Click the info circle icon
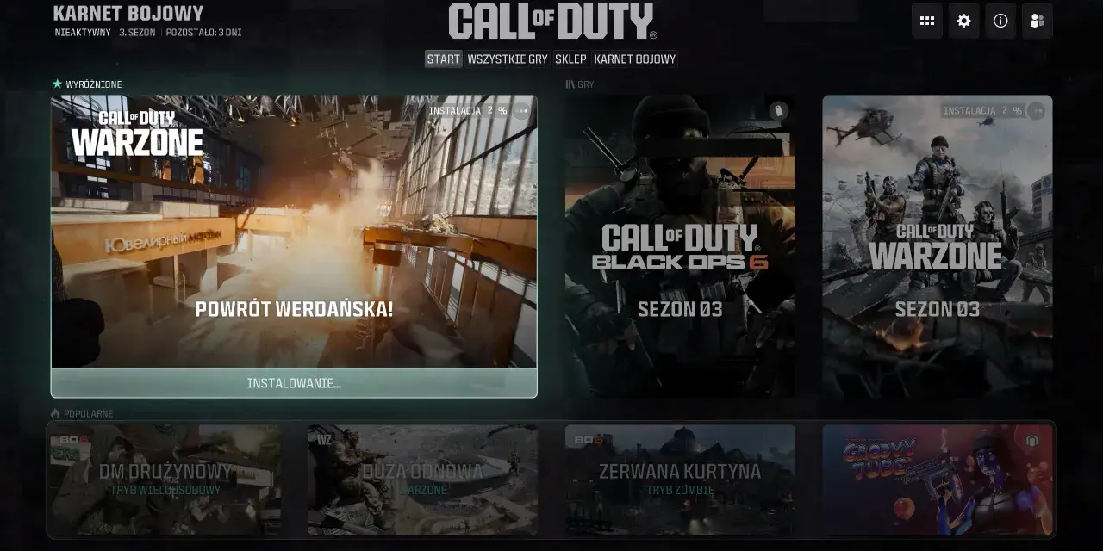 coord(1000,21)
